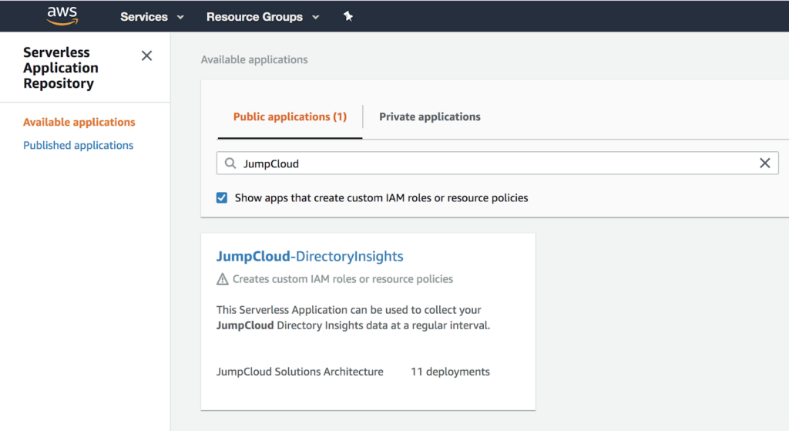Close the Serverless Application Repository sidebar

pos(146,56)
